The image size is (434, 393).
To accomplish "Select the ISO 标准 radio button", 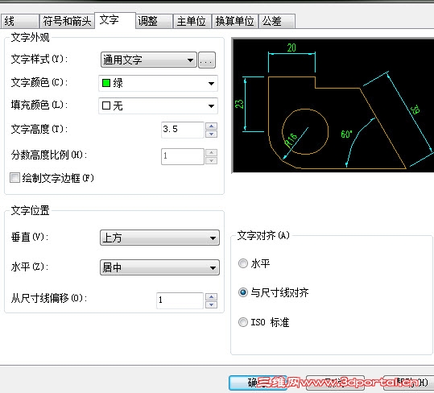I will [243, 322].
